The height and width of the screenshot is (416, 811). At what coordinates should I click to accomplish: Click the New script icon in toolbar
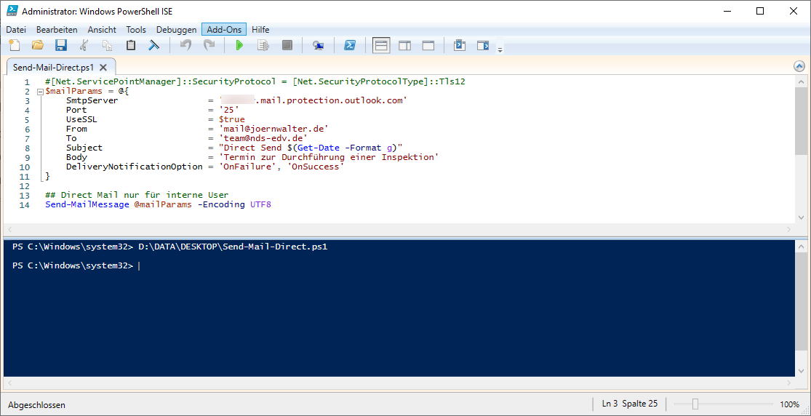pyautogui.click(x=14, y=46)
